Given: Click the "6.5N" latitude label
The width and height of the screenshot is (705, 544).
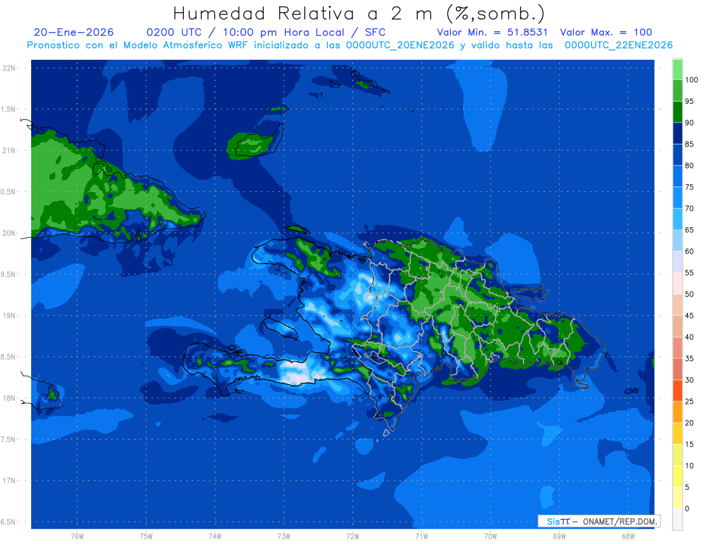Looking at the screenshot, I should (9, 522).
